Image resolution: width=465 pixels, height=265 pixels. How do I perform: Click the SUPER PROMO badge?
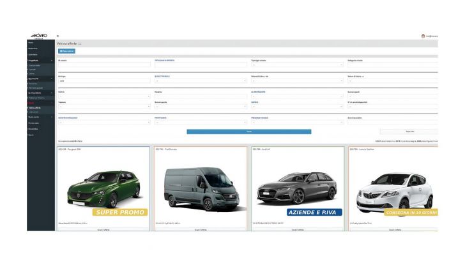click(120, 212)
